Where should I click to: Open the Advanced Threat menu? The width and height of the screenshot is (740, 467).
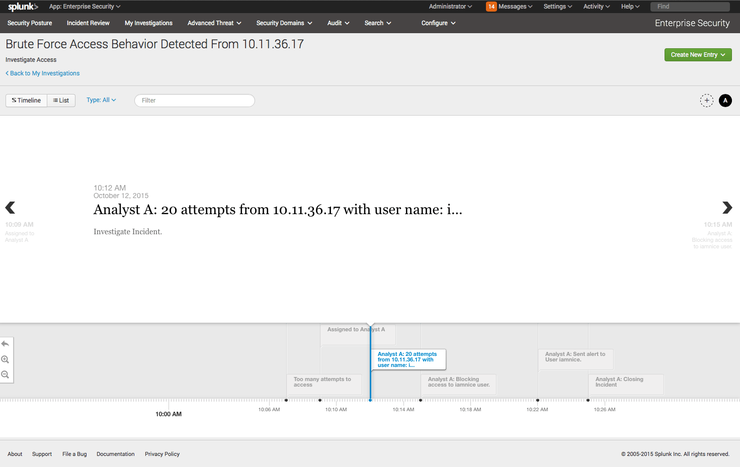click(214, 23)
